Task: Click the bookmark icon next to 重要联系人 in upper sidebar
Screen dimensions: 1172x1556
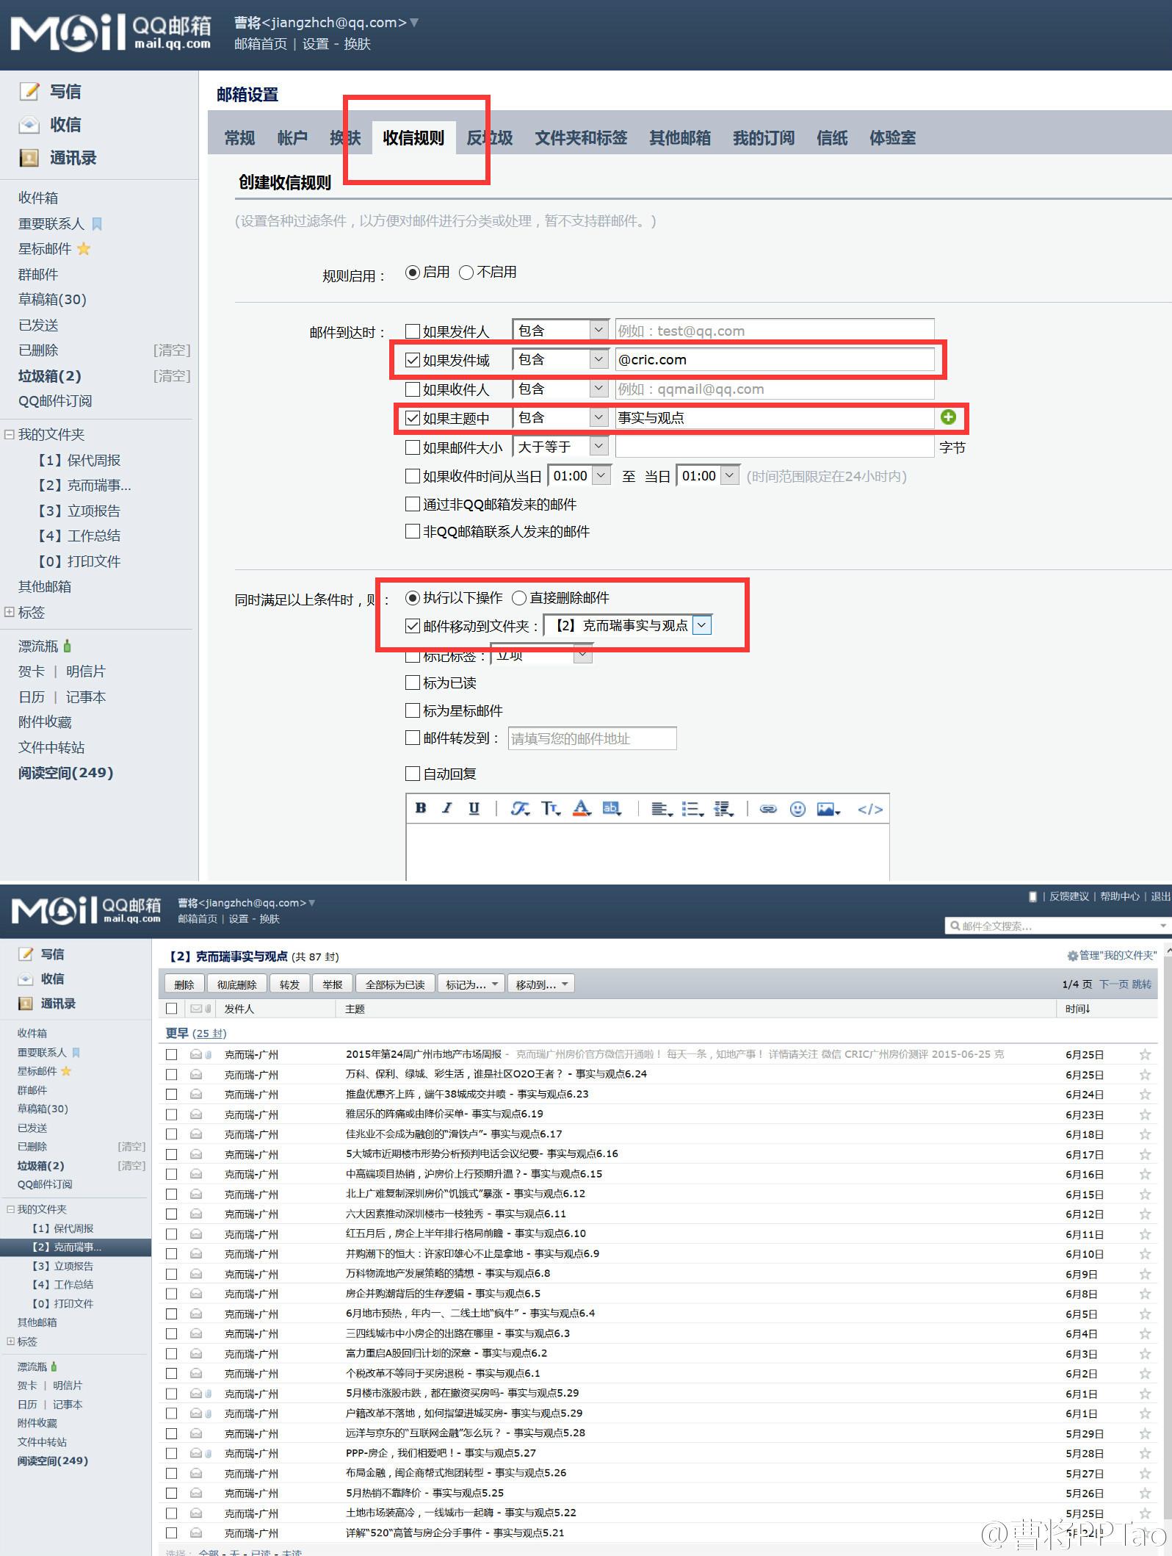Action: tap(96, 223)
